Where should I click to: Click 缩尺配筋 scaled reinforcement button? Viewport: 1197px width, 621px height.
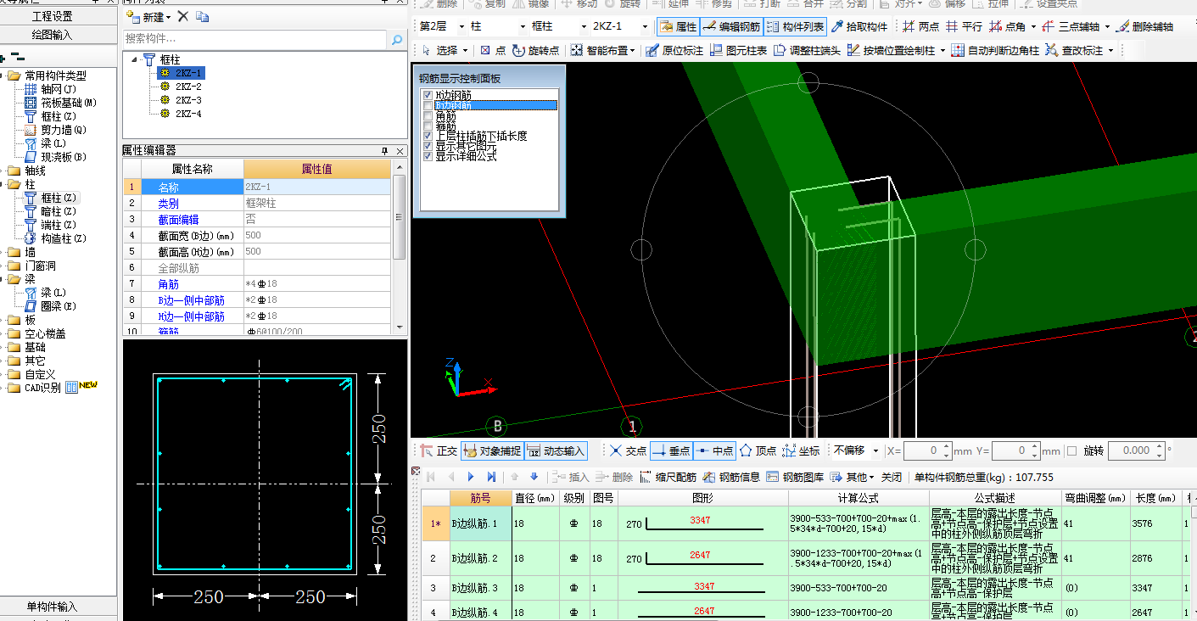tap(668, 477)
